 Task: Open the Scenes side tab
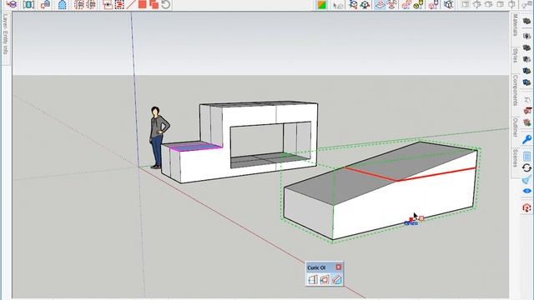pos(516,157)
